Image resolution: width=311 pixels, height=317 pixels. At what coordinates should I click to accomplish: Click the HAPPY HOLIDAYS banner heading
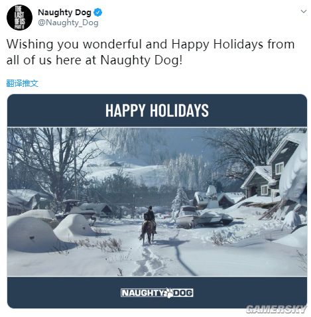[x=157, y=110]
